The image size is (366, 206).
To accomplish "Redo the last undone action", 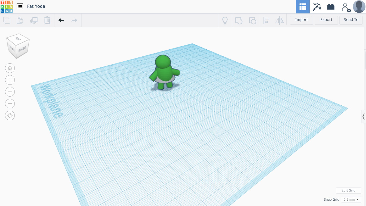I will tap(74, 20).
